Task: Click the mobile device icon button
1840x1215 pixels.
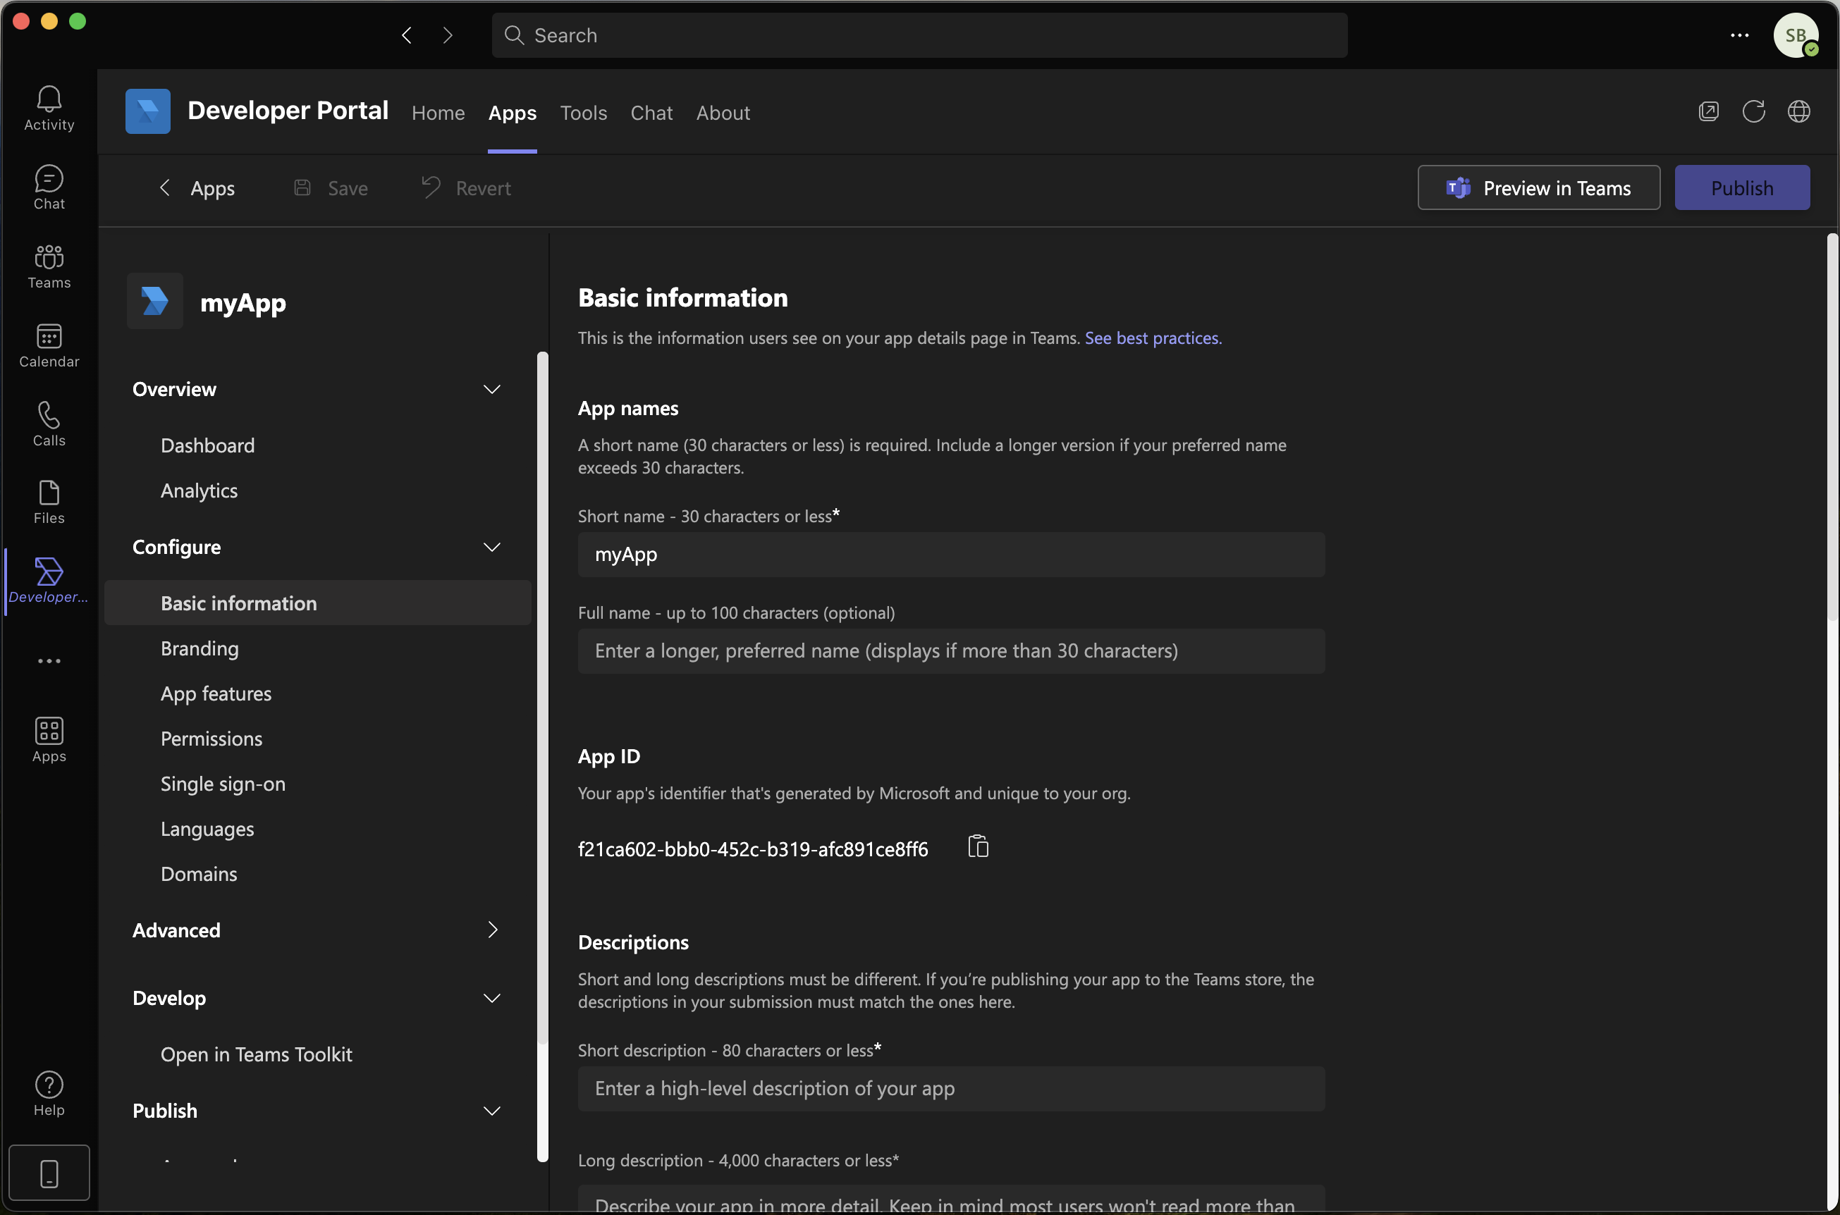Action: click(x=49, y=1173)
